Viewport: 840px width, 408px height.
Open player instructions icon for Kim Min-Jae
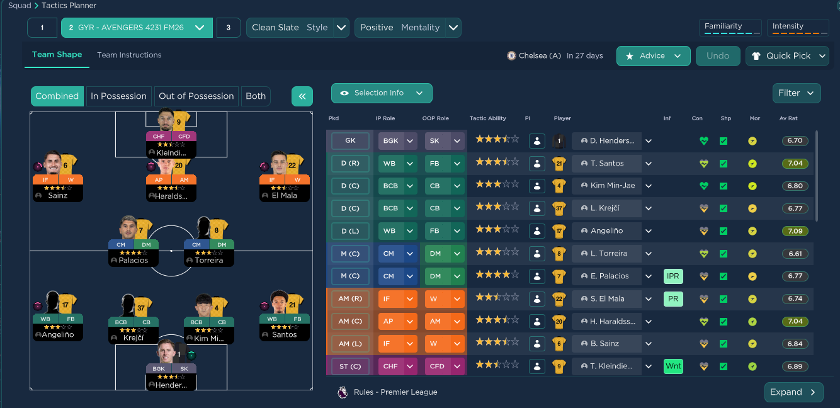point(537,186)
